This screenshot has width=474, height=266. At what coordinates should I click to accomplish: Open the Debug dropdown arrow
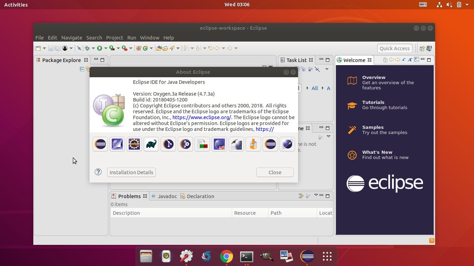[93, 48]
